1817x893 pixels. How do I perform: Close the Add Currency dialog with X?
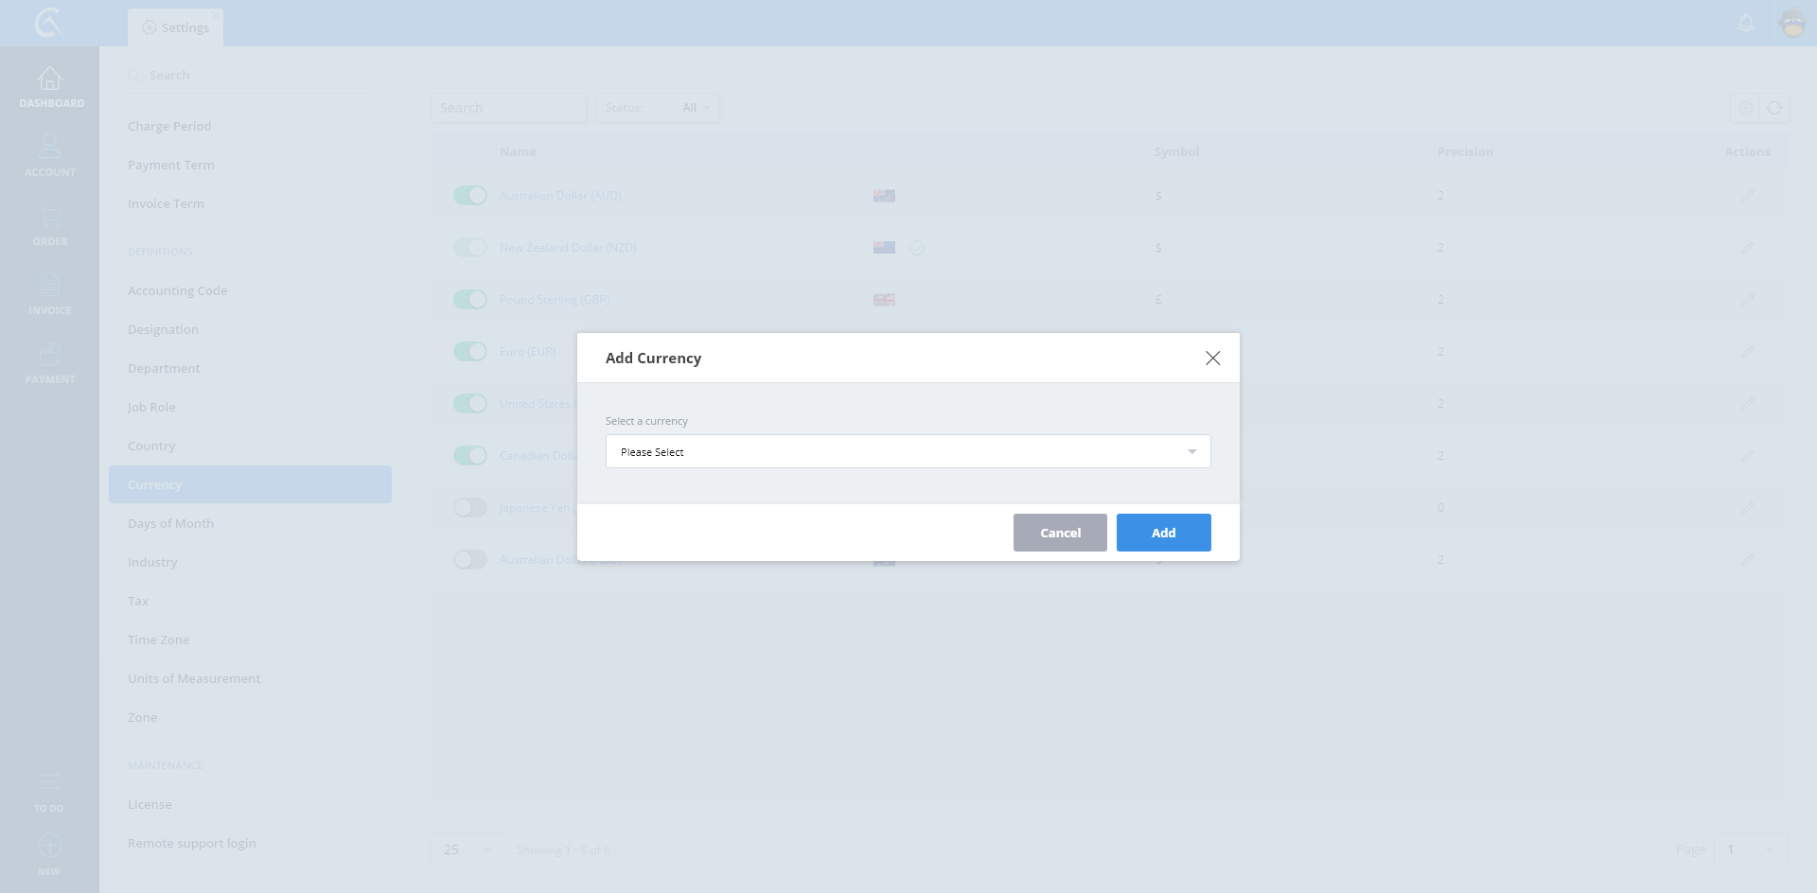click(1212, 358)
